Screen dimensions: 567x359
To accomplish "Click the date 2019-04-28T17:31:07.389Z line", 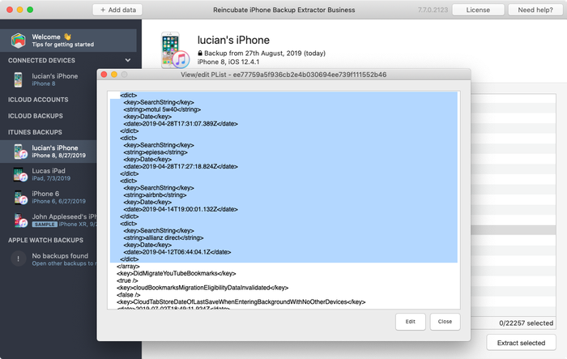I will pos(181,124).
